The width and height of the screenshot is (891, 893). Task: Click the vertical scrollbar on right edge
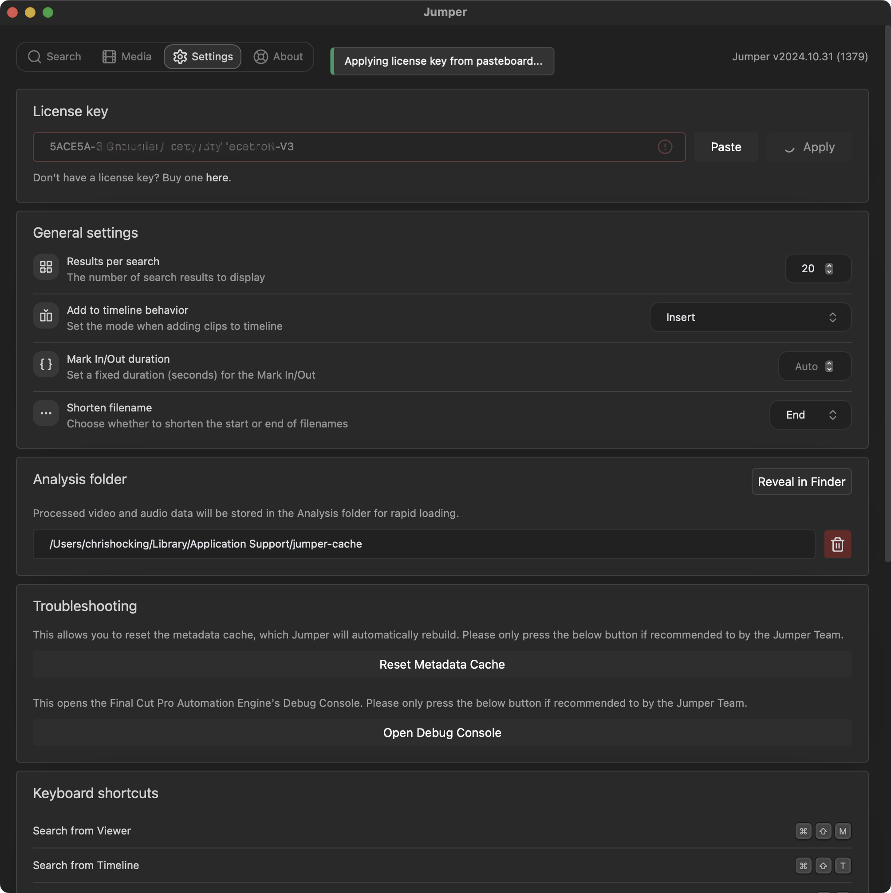coord(887,296)
